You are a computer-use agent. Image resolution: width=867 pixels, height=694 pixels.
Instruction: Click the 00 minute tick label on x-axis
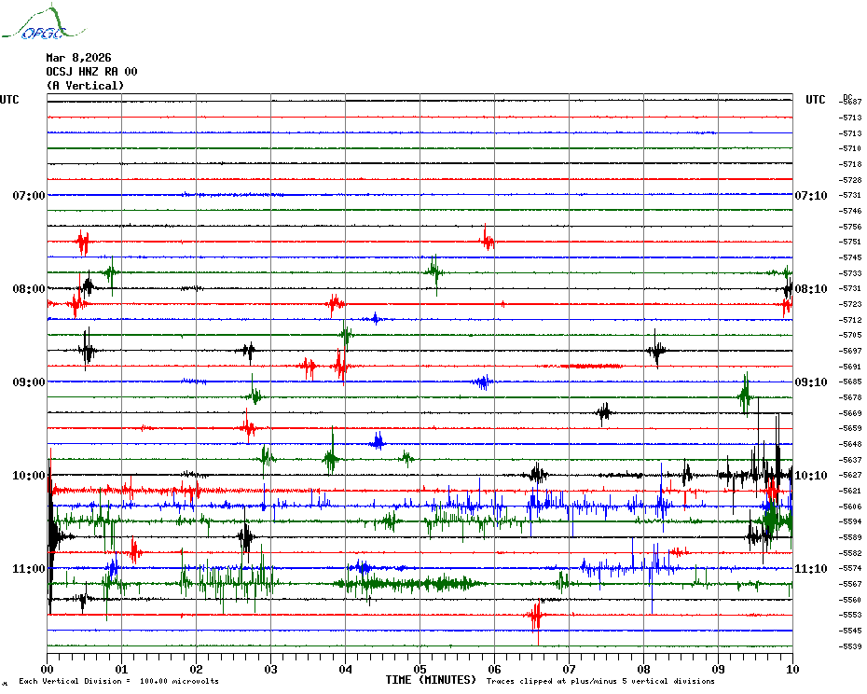click(48, 669)
